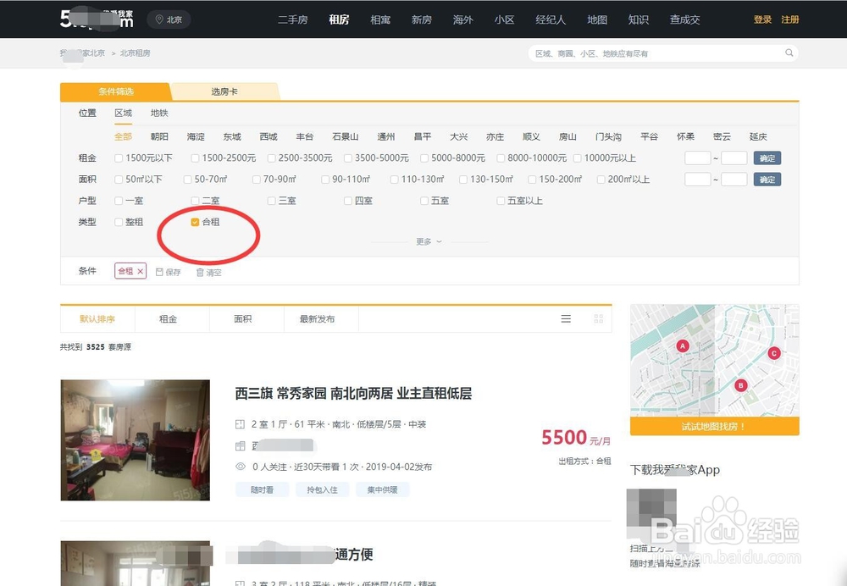Sort listings by 面积
The height and width of the screenshot is (586, 847).
(x=242, y=318)
